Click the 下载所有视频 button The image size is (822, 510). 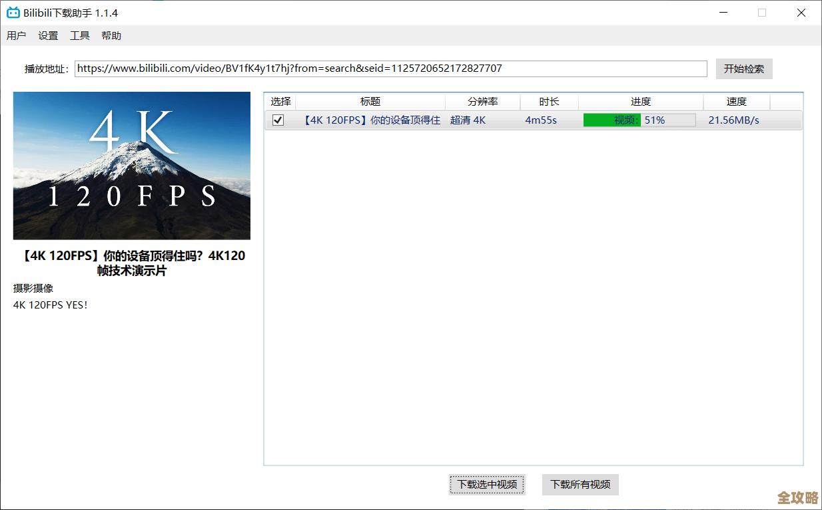pos(580,485)
